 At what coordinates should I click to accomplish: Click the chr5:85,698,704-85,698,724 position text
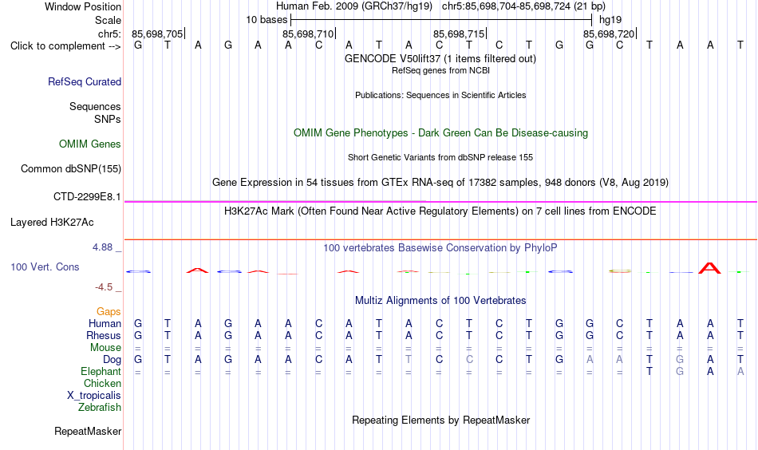[523, 6]
